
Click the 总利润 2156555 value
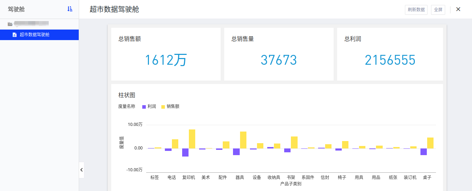390,61
